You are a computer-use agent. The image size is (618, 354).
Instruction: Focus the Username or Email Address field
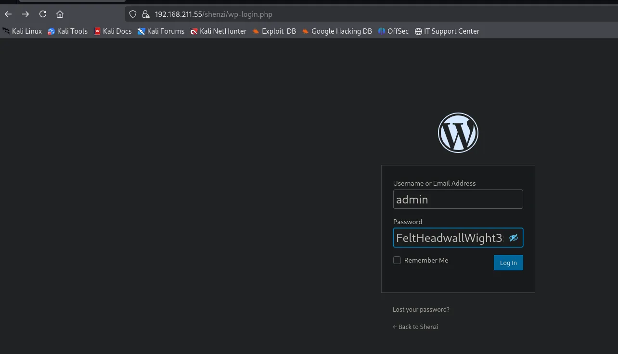pyautogui.click(x=458, y=199)
